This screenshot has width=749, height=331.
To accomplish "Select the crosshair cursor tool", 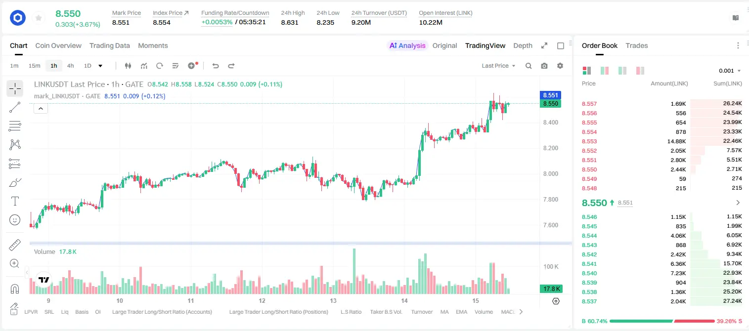I will [15, 89].
